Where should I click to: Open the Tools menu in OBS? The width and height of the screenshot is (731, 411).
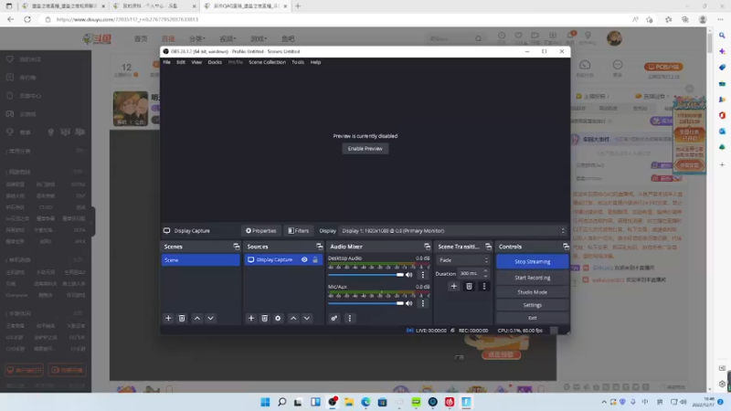coord(298,62)
